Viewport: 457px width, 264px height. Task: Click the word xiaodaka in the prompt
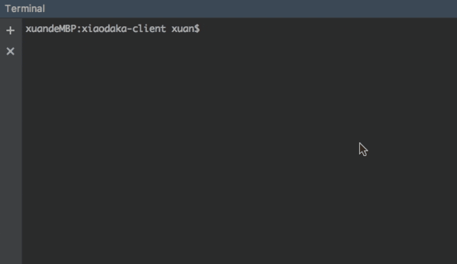point(104,29)
